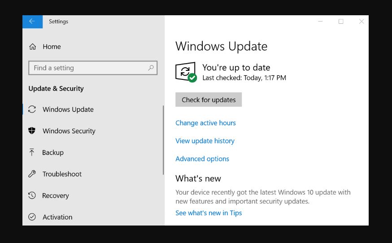Open Advanced options link
Image resolution: width=392 pixels, height=243 pixels.
[202, 159]
